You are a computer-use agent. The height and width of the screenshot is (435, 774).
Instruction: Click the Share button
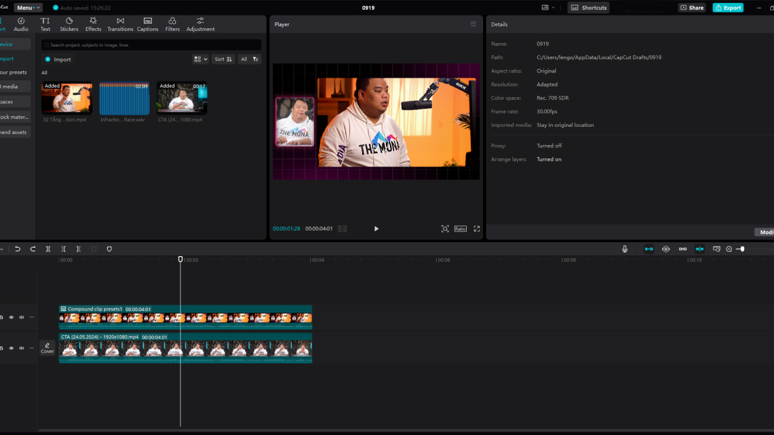pyautogui.click(x=692, y=8)
